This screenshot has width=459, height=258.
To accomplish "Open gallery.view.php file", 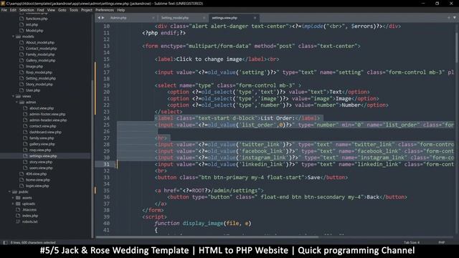I will click(42, 144).
